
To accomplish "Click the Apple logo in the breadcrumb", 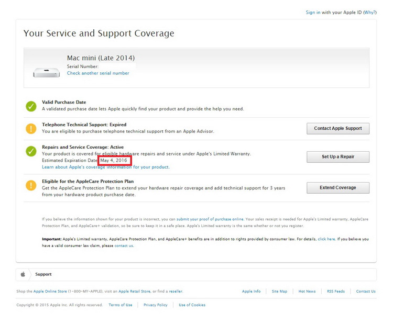I will [x=23, y=274].
